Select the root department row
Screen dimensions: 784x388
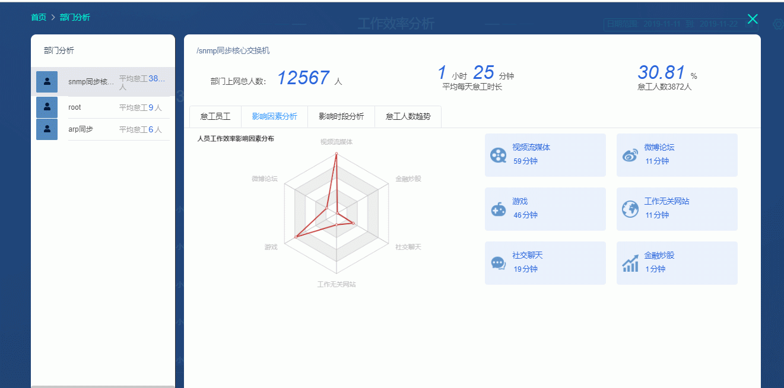113,107
